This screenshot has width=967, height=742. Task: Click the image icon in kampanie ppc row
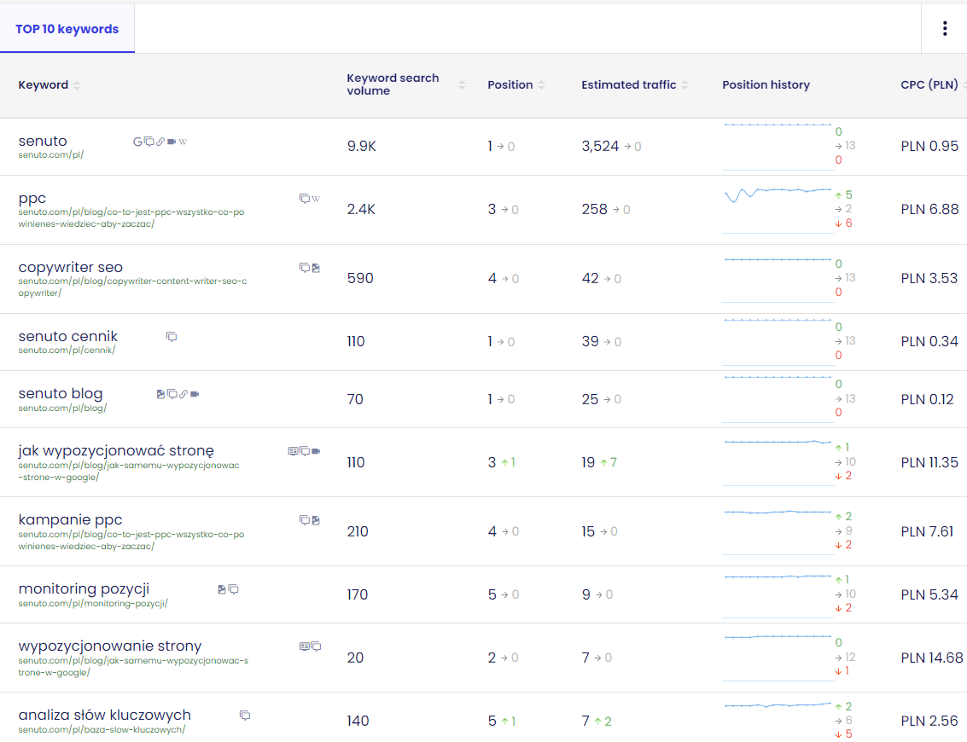[x=316, y=520]
